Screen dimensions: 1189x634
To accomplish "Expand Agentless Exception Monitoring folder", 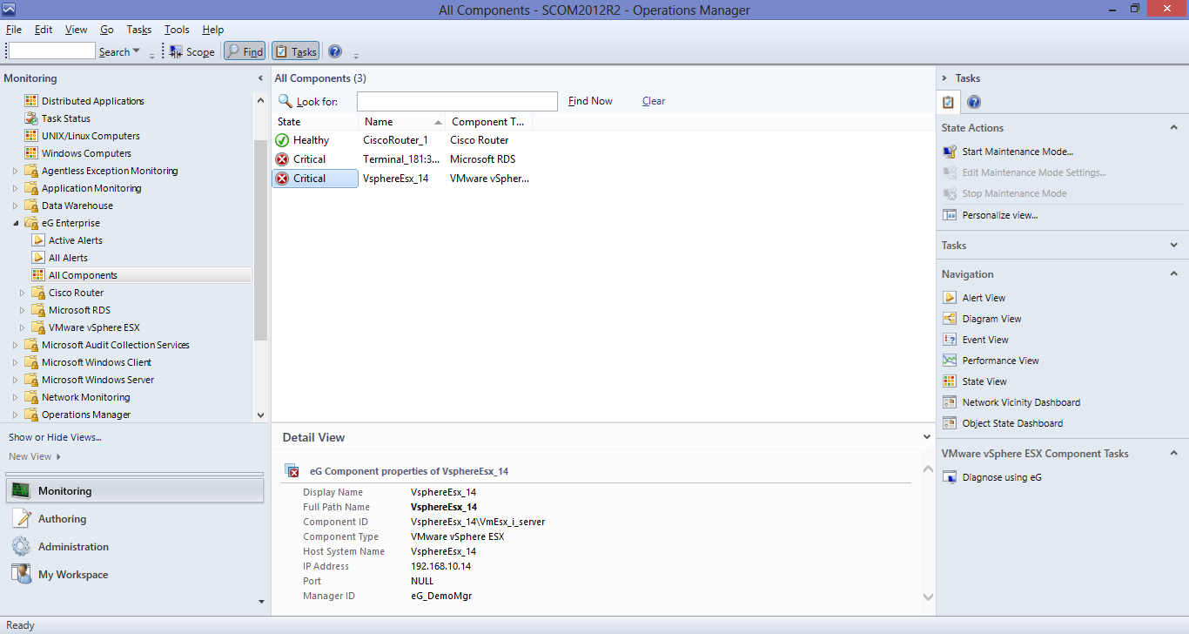I will [15, 171].
